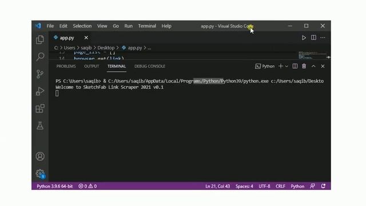Click breadcrumb segment Users
366x206 pixels.
(69, 48)
